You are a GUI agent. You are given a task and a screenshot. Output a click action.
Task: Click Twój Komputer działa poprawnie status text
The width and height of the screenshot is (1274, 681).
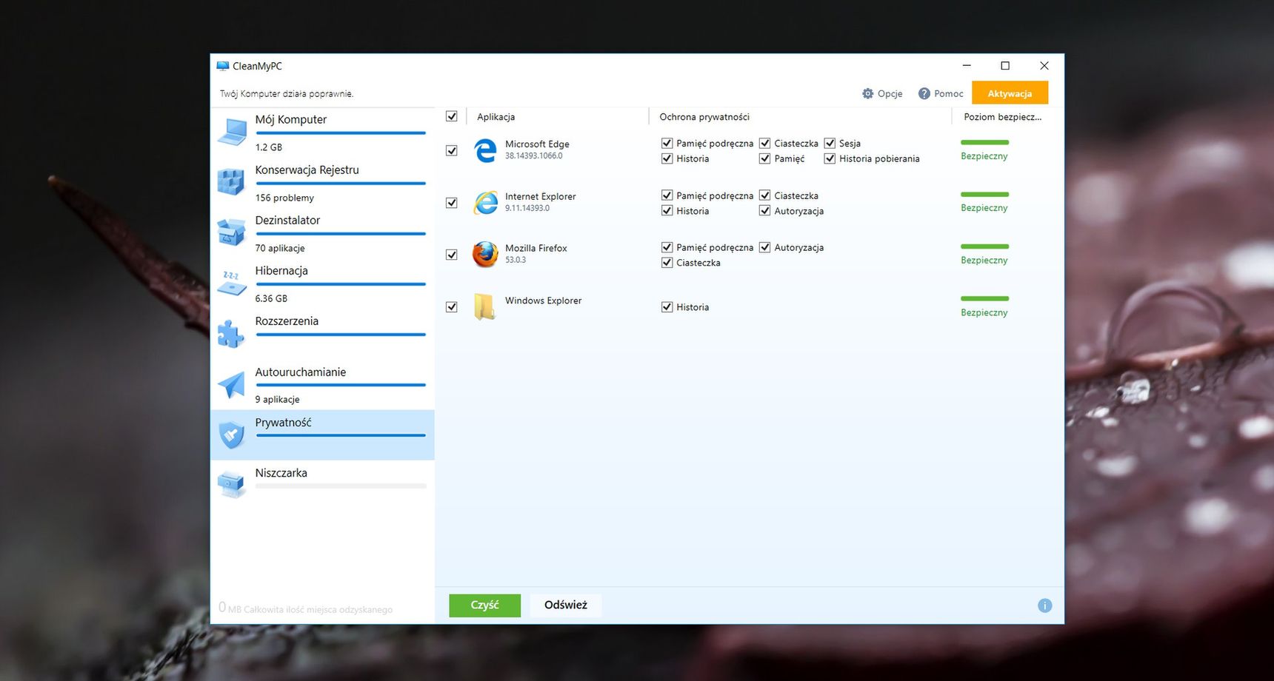click(287, 94)
